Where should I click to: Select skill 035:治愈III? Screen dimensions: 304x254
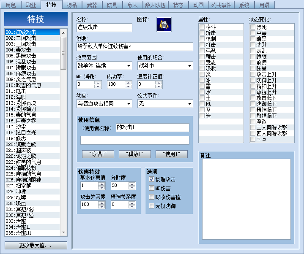tap(33, 233)
